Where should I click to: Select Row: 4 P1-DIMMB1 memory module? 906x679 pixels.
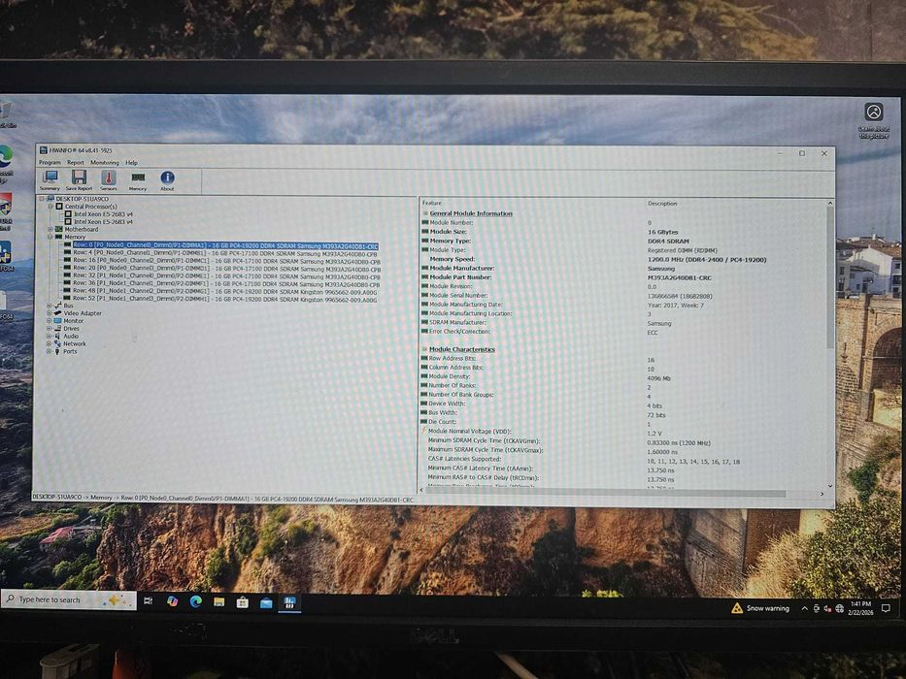coord(224,253)
